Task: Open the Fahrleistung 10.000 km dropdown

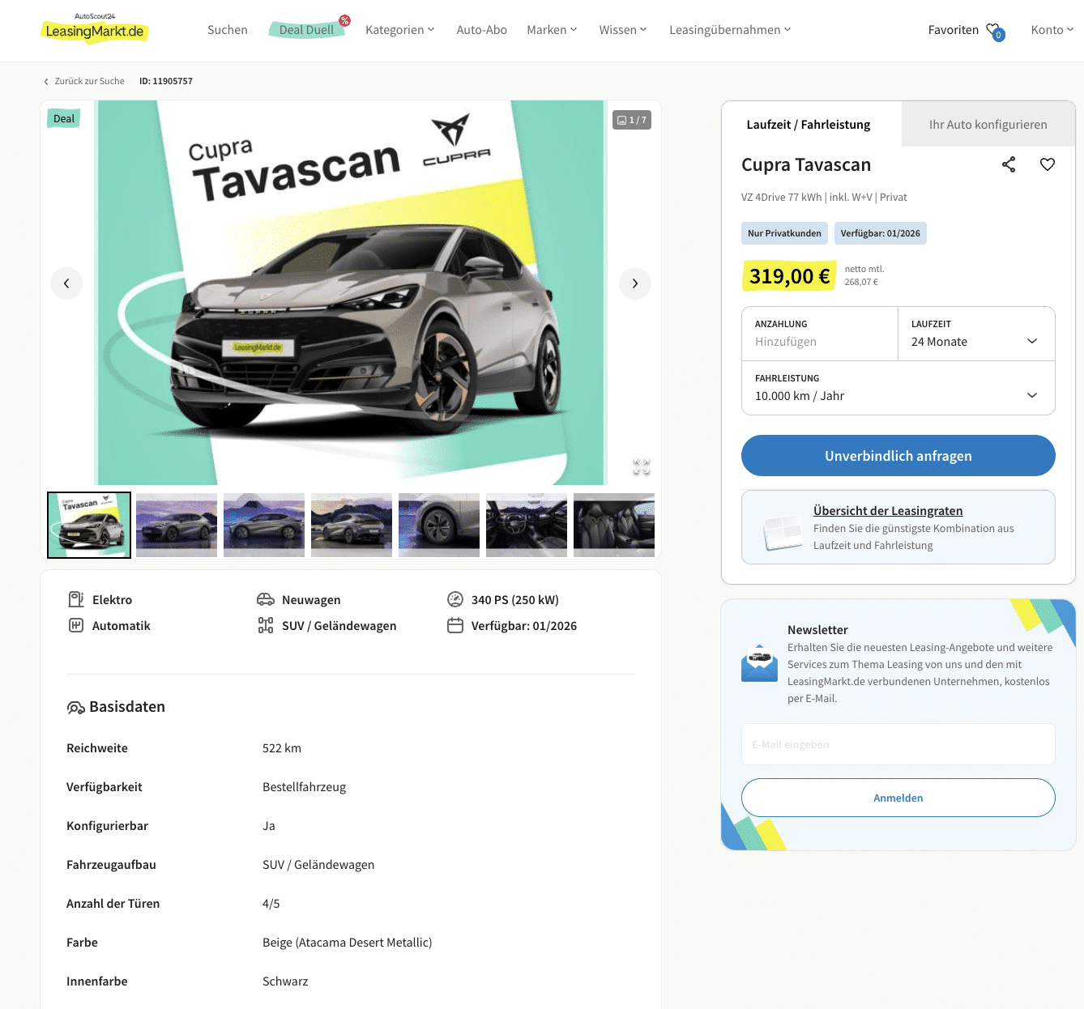Action: pyautogui.click(x=898, y=388)
